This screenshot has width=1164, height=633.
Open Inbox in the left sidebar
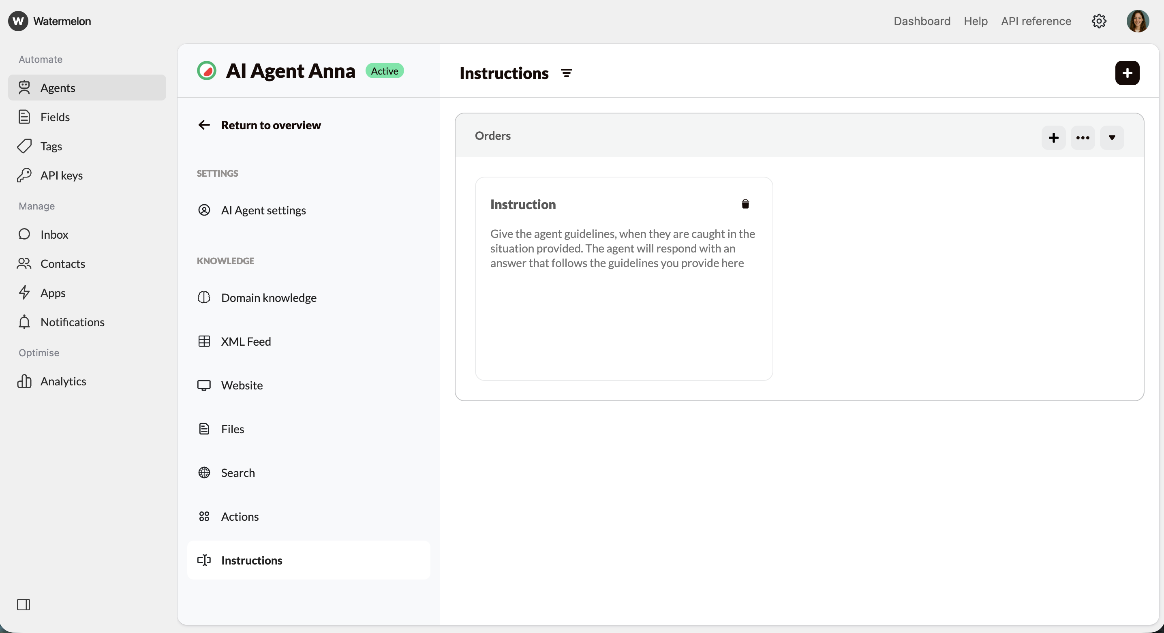[x=54, y=235]
